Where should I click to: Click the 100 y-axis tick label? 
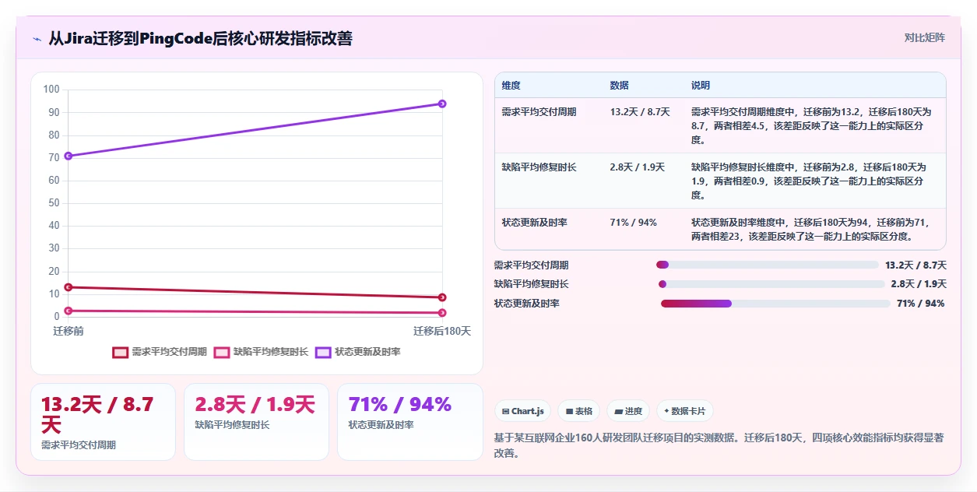(x=51, y=90)
